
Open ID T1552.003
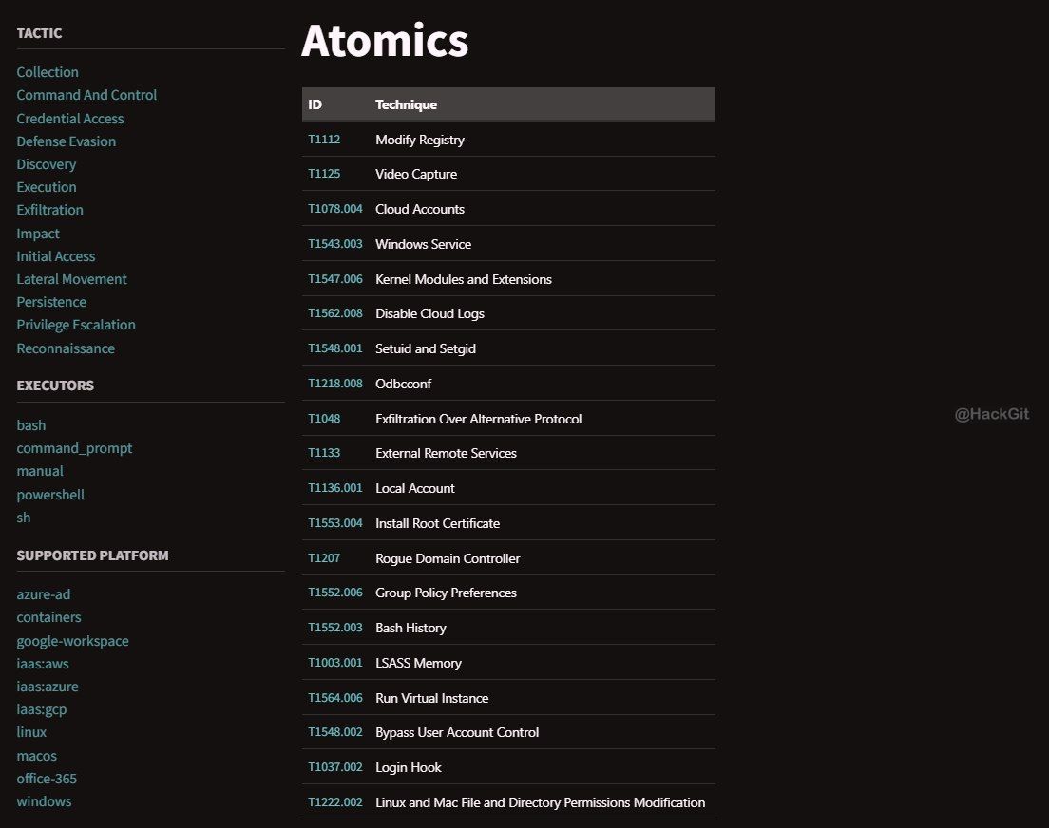[x=335, y=628]
